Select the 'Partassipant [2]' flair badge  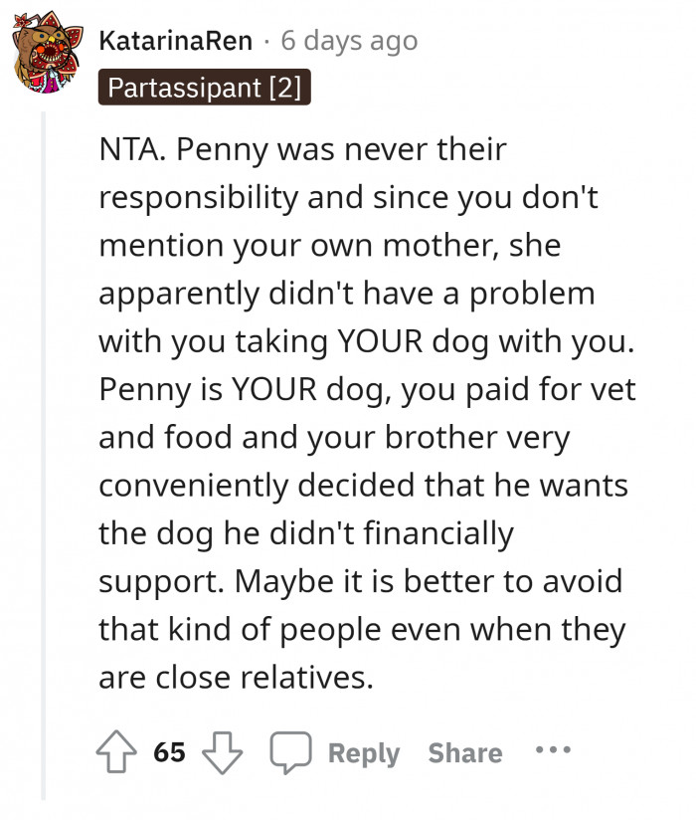(205, 88)
